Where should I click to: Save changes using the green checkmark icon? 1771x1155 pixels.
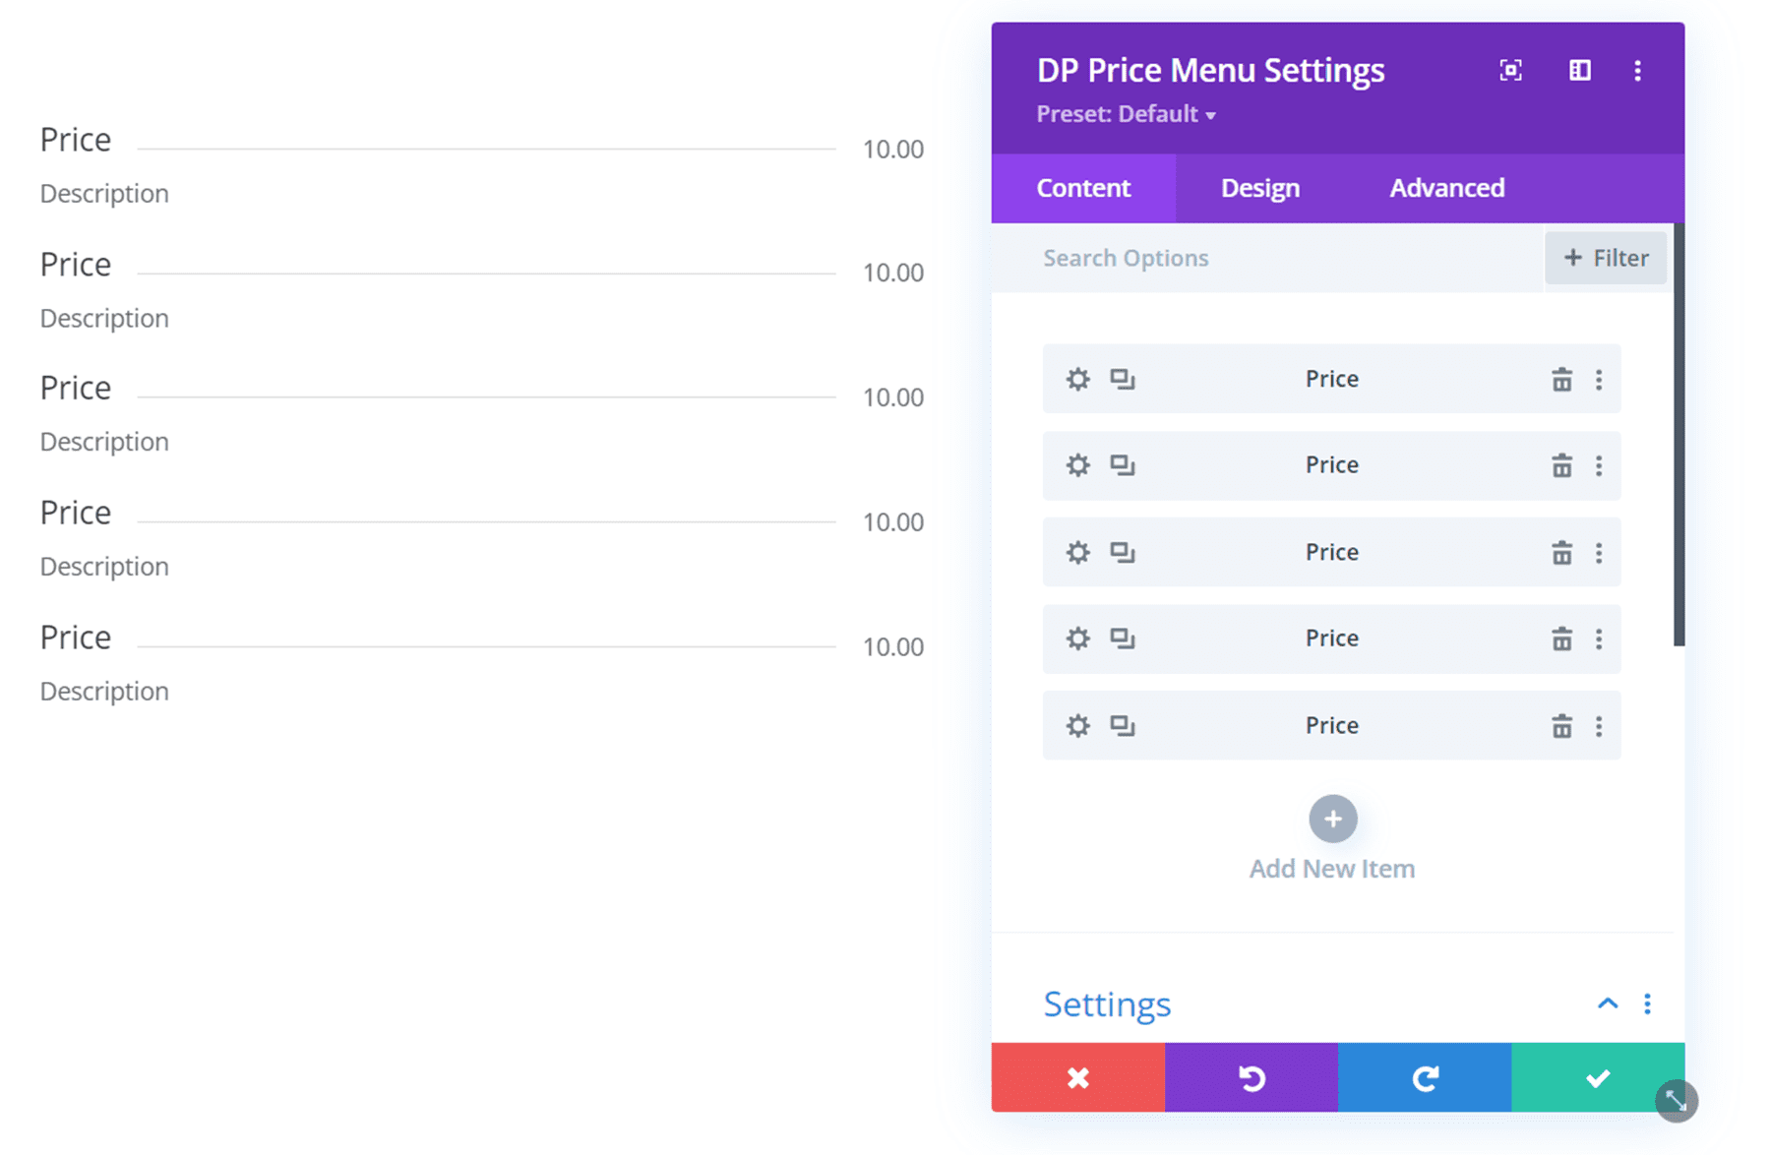coord(1597,1077)
